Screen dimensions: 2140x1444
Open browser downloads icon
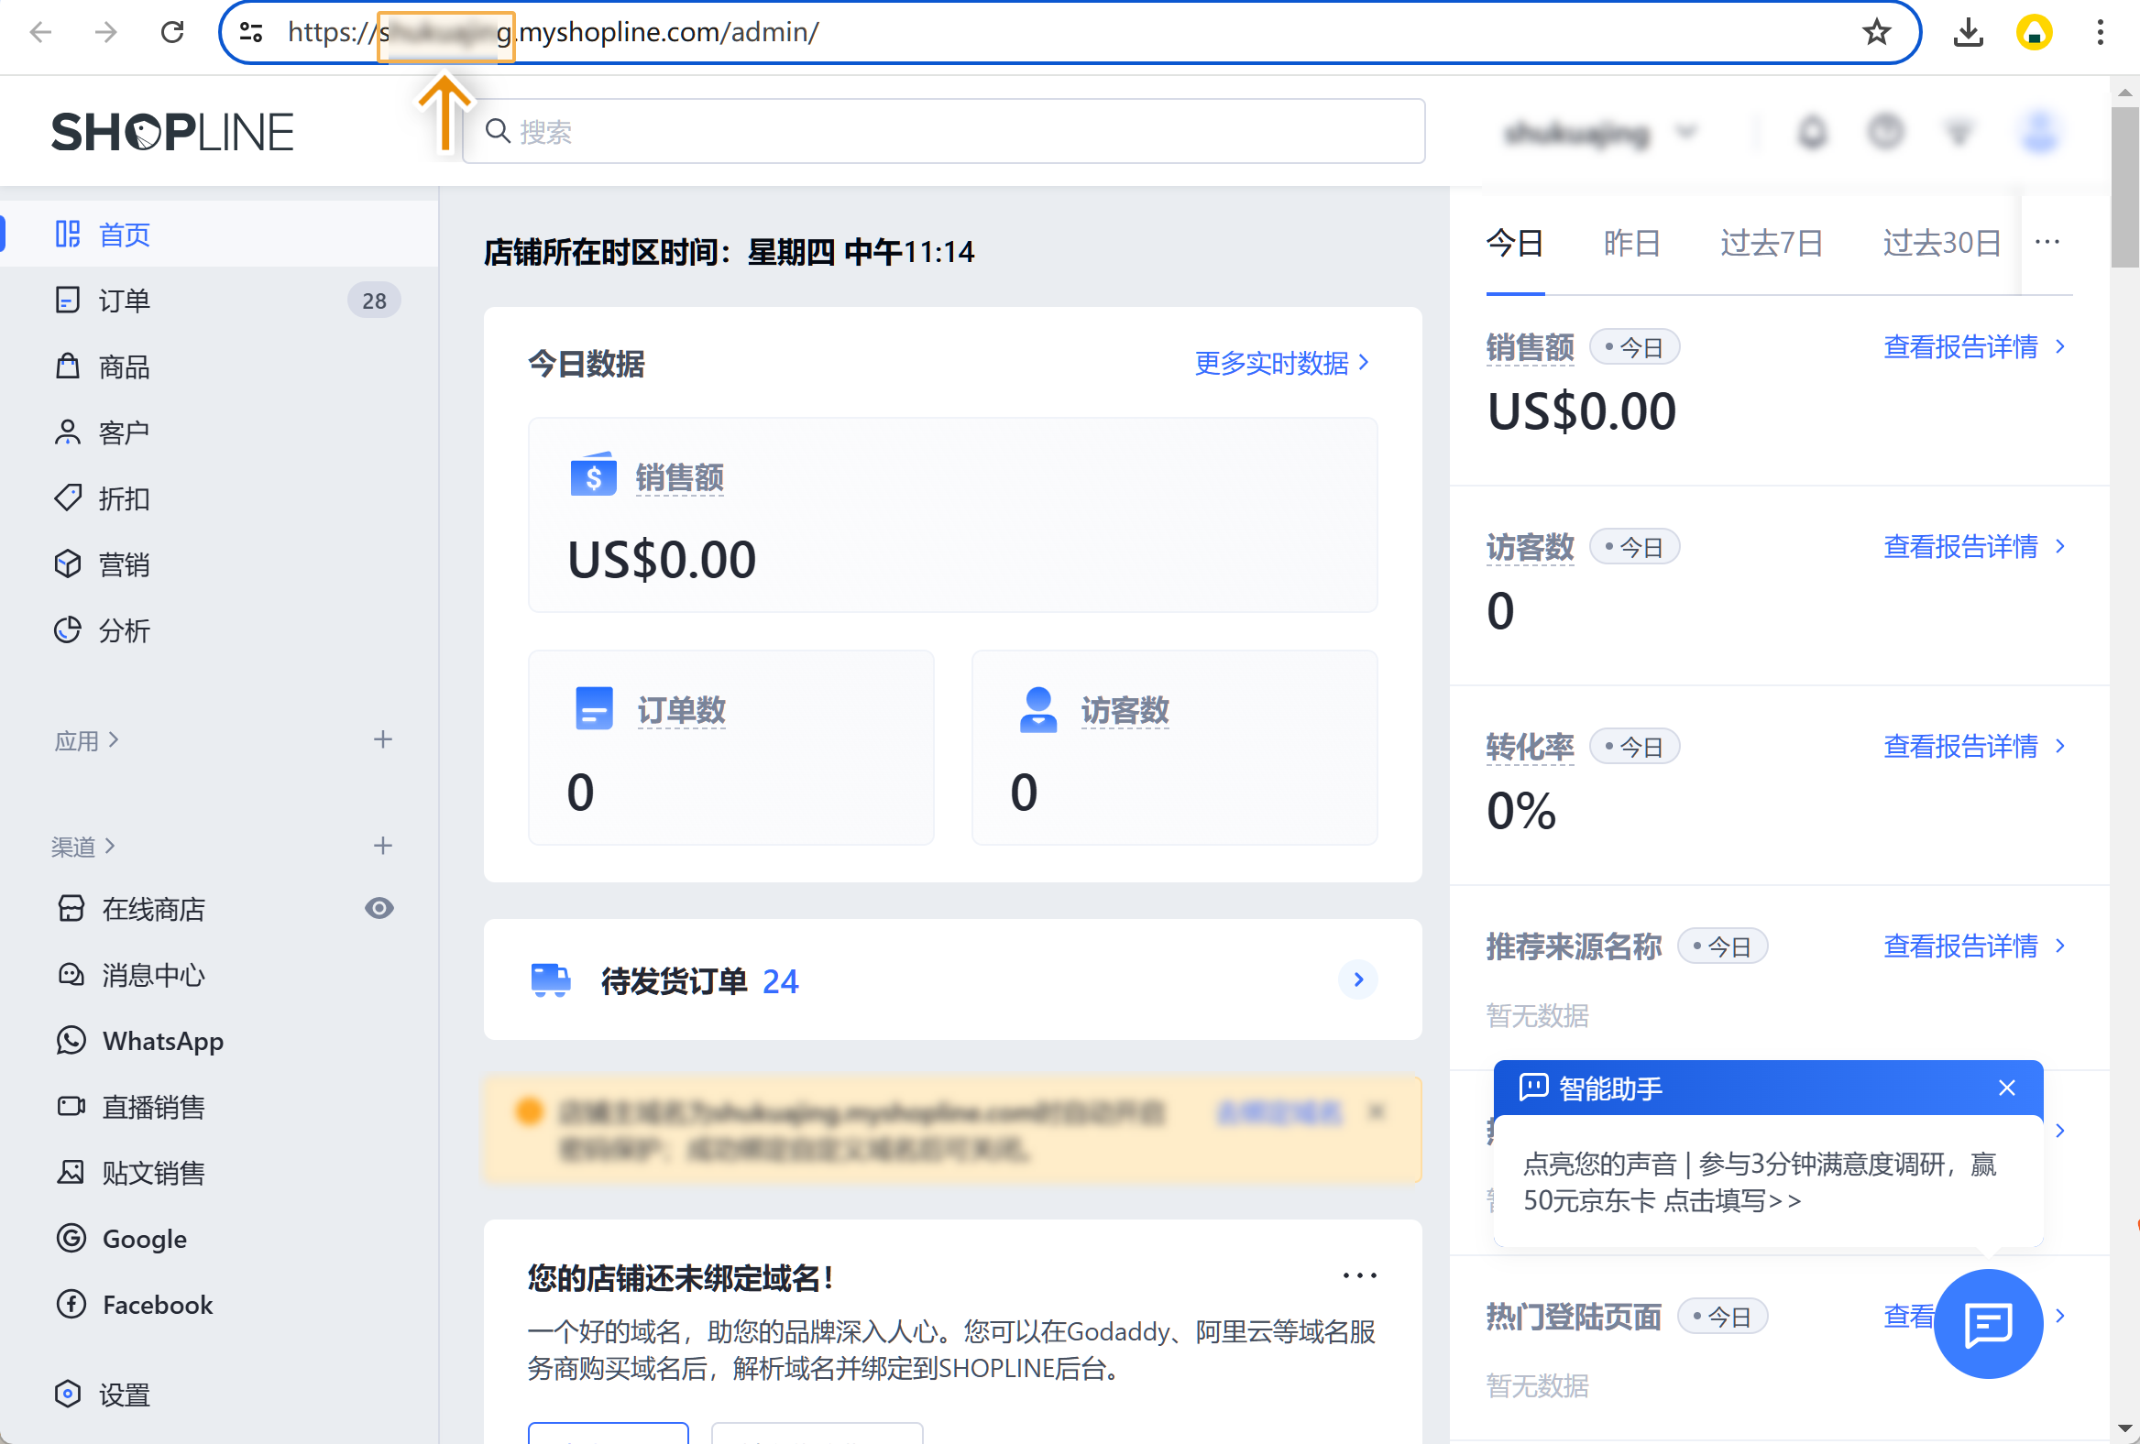pyautogui.click(x=1968, y=33)
